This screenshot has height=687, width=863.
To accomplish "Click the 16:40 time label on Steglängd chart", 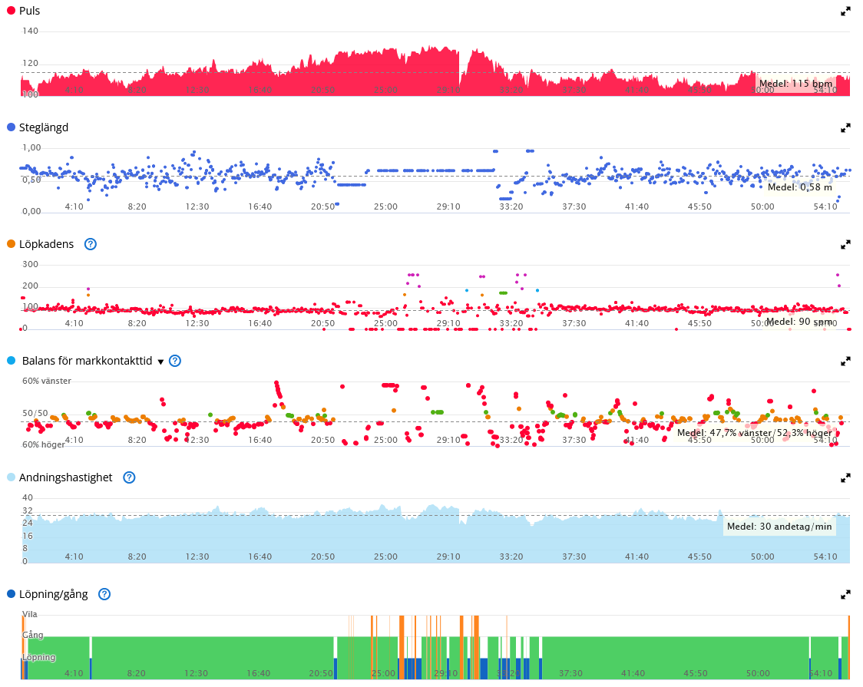I will (260, 206).
